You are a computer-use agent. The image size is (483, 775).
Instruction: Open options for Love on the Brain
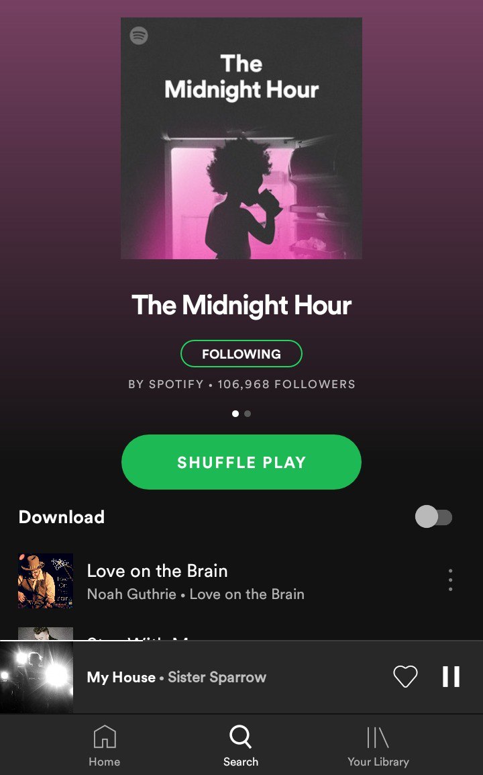click(x=450, y=580)
